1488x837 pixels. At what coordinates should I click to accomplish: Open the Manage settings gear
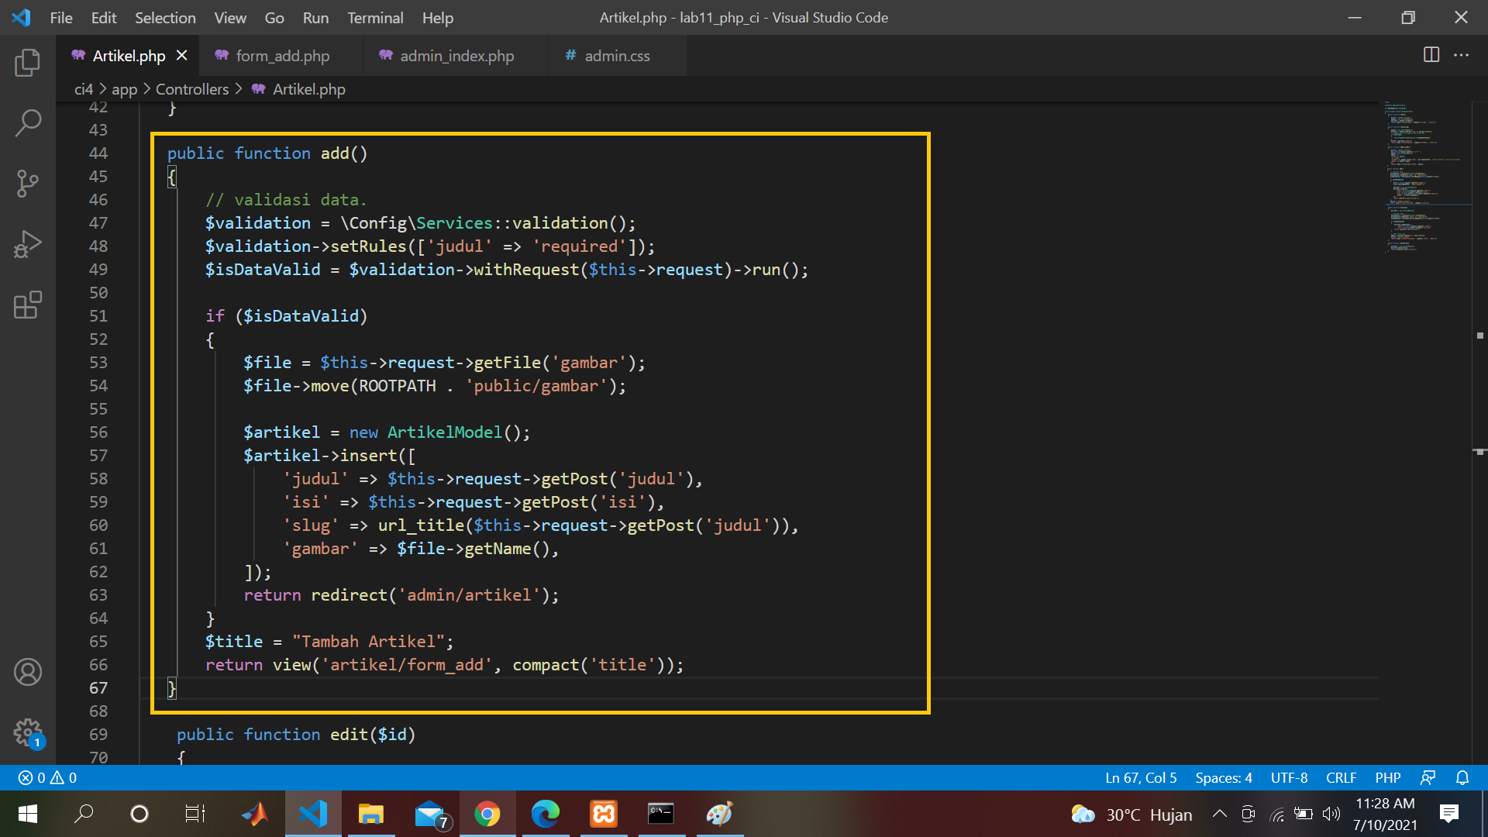tap(28, 732)
